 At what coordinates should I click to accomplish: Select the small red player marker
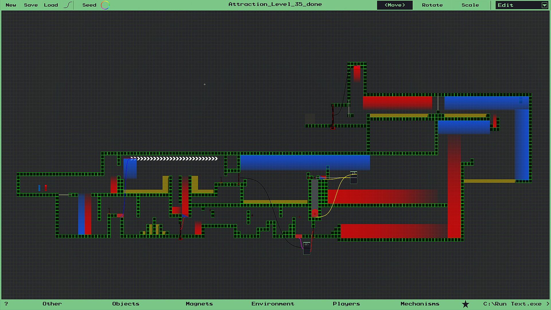[46, 188]
